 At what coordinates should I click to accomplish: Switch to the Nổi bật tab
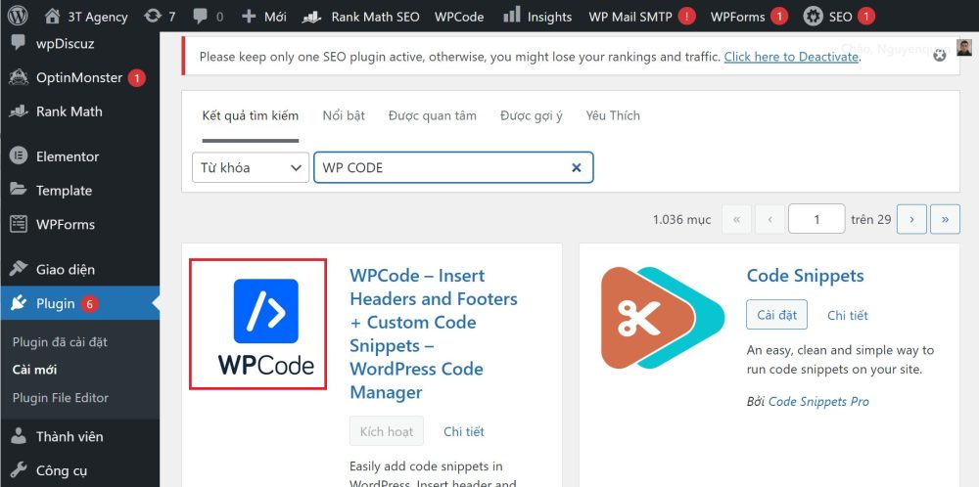tap(344, 115)
